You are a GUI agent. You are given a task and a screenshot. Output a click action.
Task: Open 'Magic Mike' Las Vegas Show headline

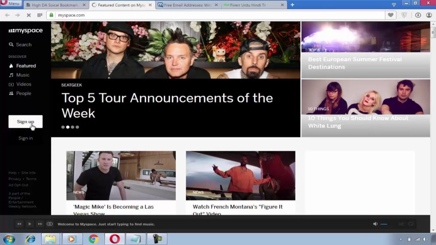point(113,210)
